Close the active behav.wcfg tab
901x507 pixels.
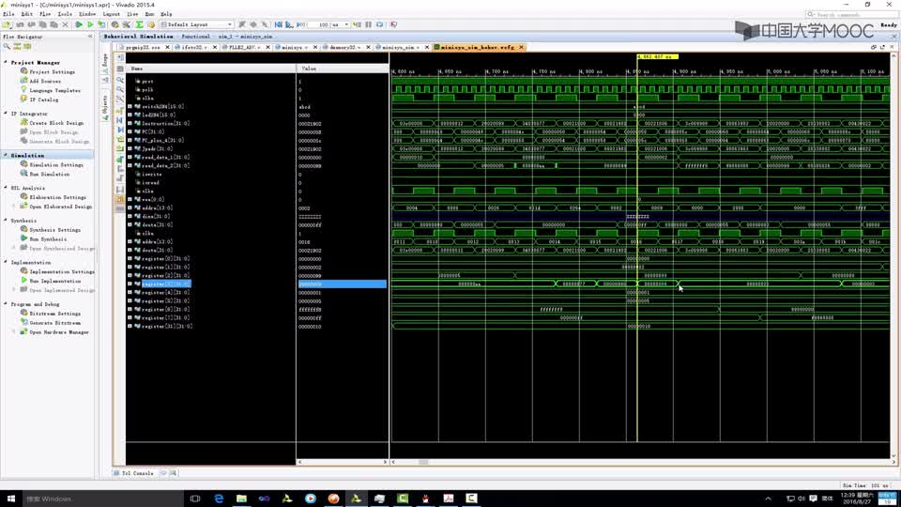coord(521,47)
